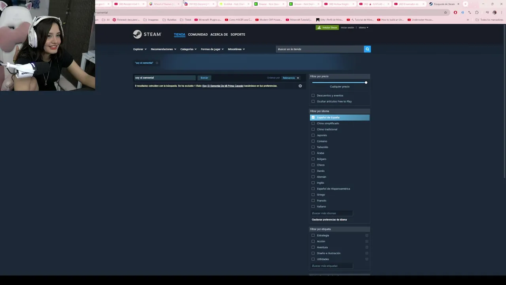
Task: Click the green Instalar Steam button
Action: click(327, 28)
